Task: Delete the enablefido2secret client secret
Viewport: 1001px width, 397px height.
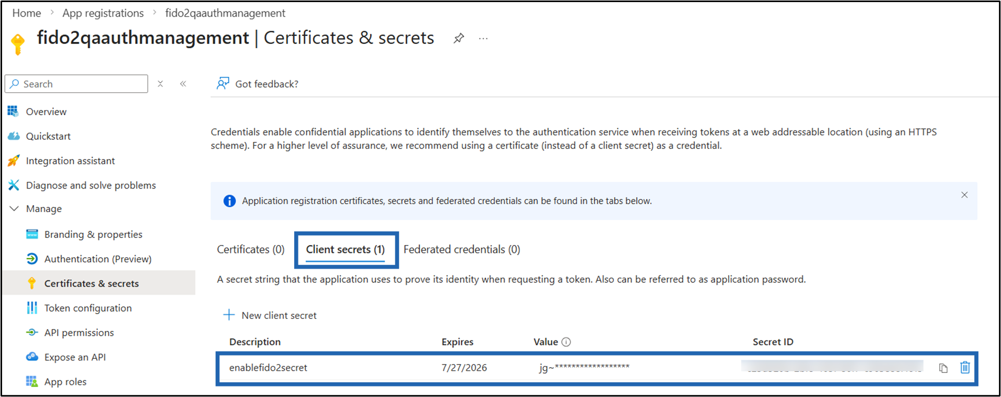Action: click(x=965, y=368)
